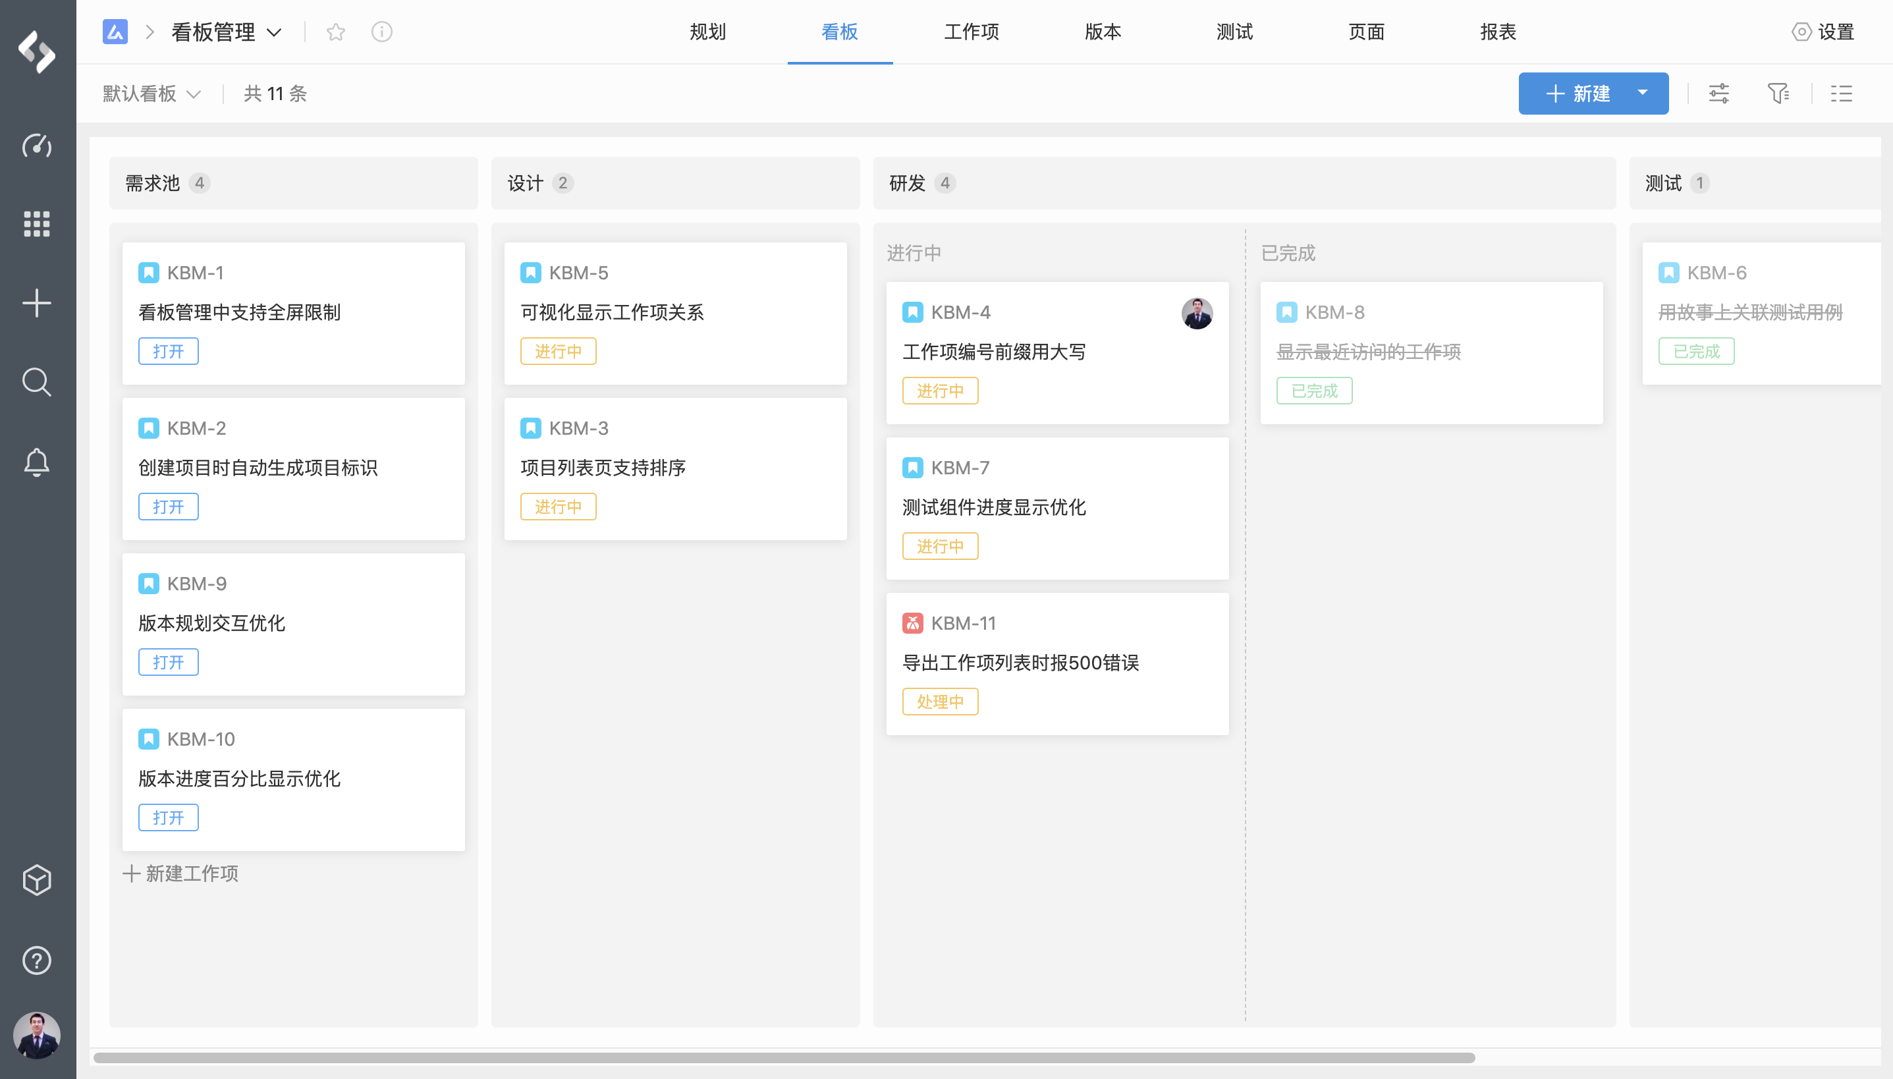Switch to the 工作项 tab

pyautogui.click(x=972, y=32)
